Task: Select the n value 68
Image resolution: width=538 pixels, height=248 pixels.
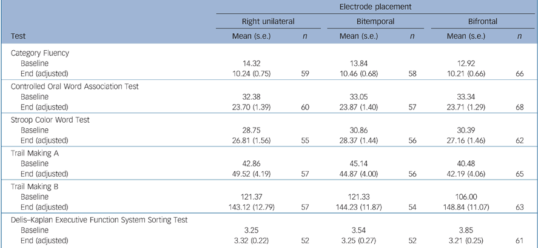Action: 520,106
